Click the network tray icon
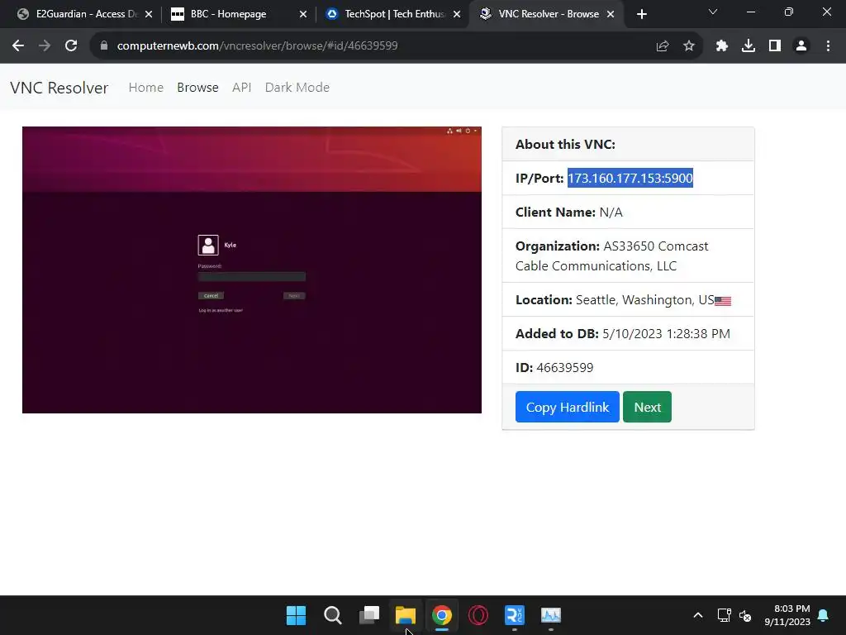The height and width of the screenshot is (635, 846). (724, 615)
